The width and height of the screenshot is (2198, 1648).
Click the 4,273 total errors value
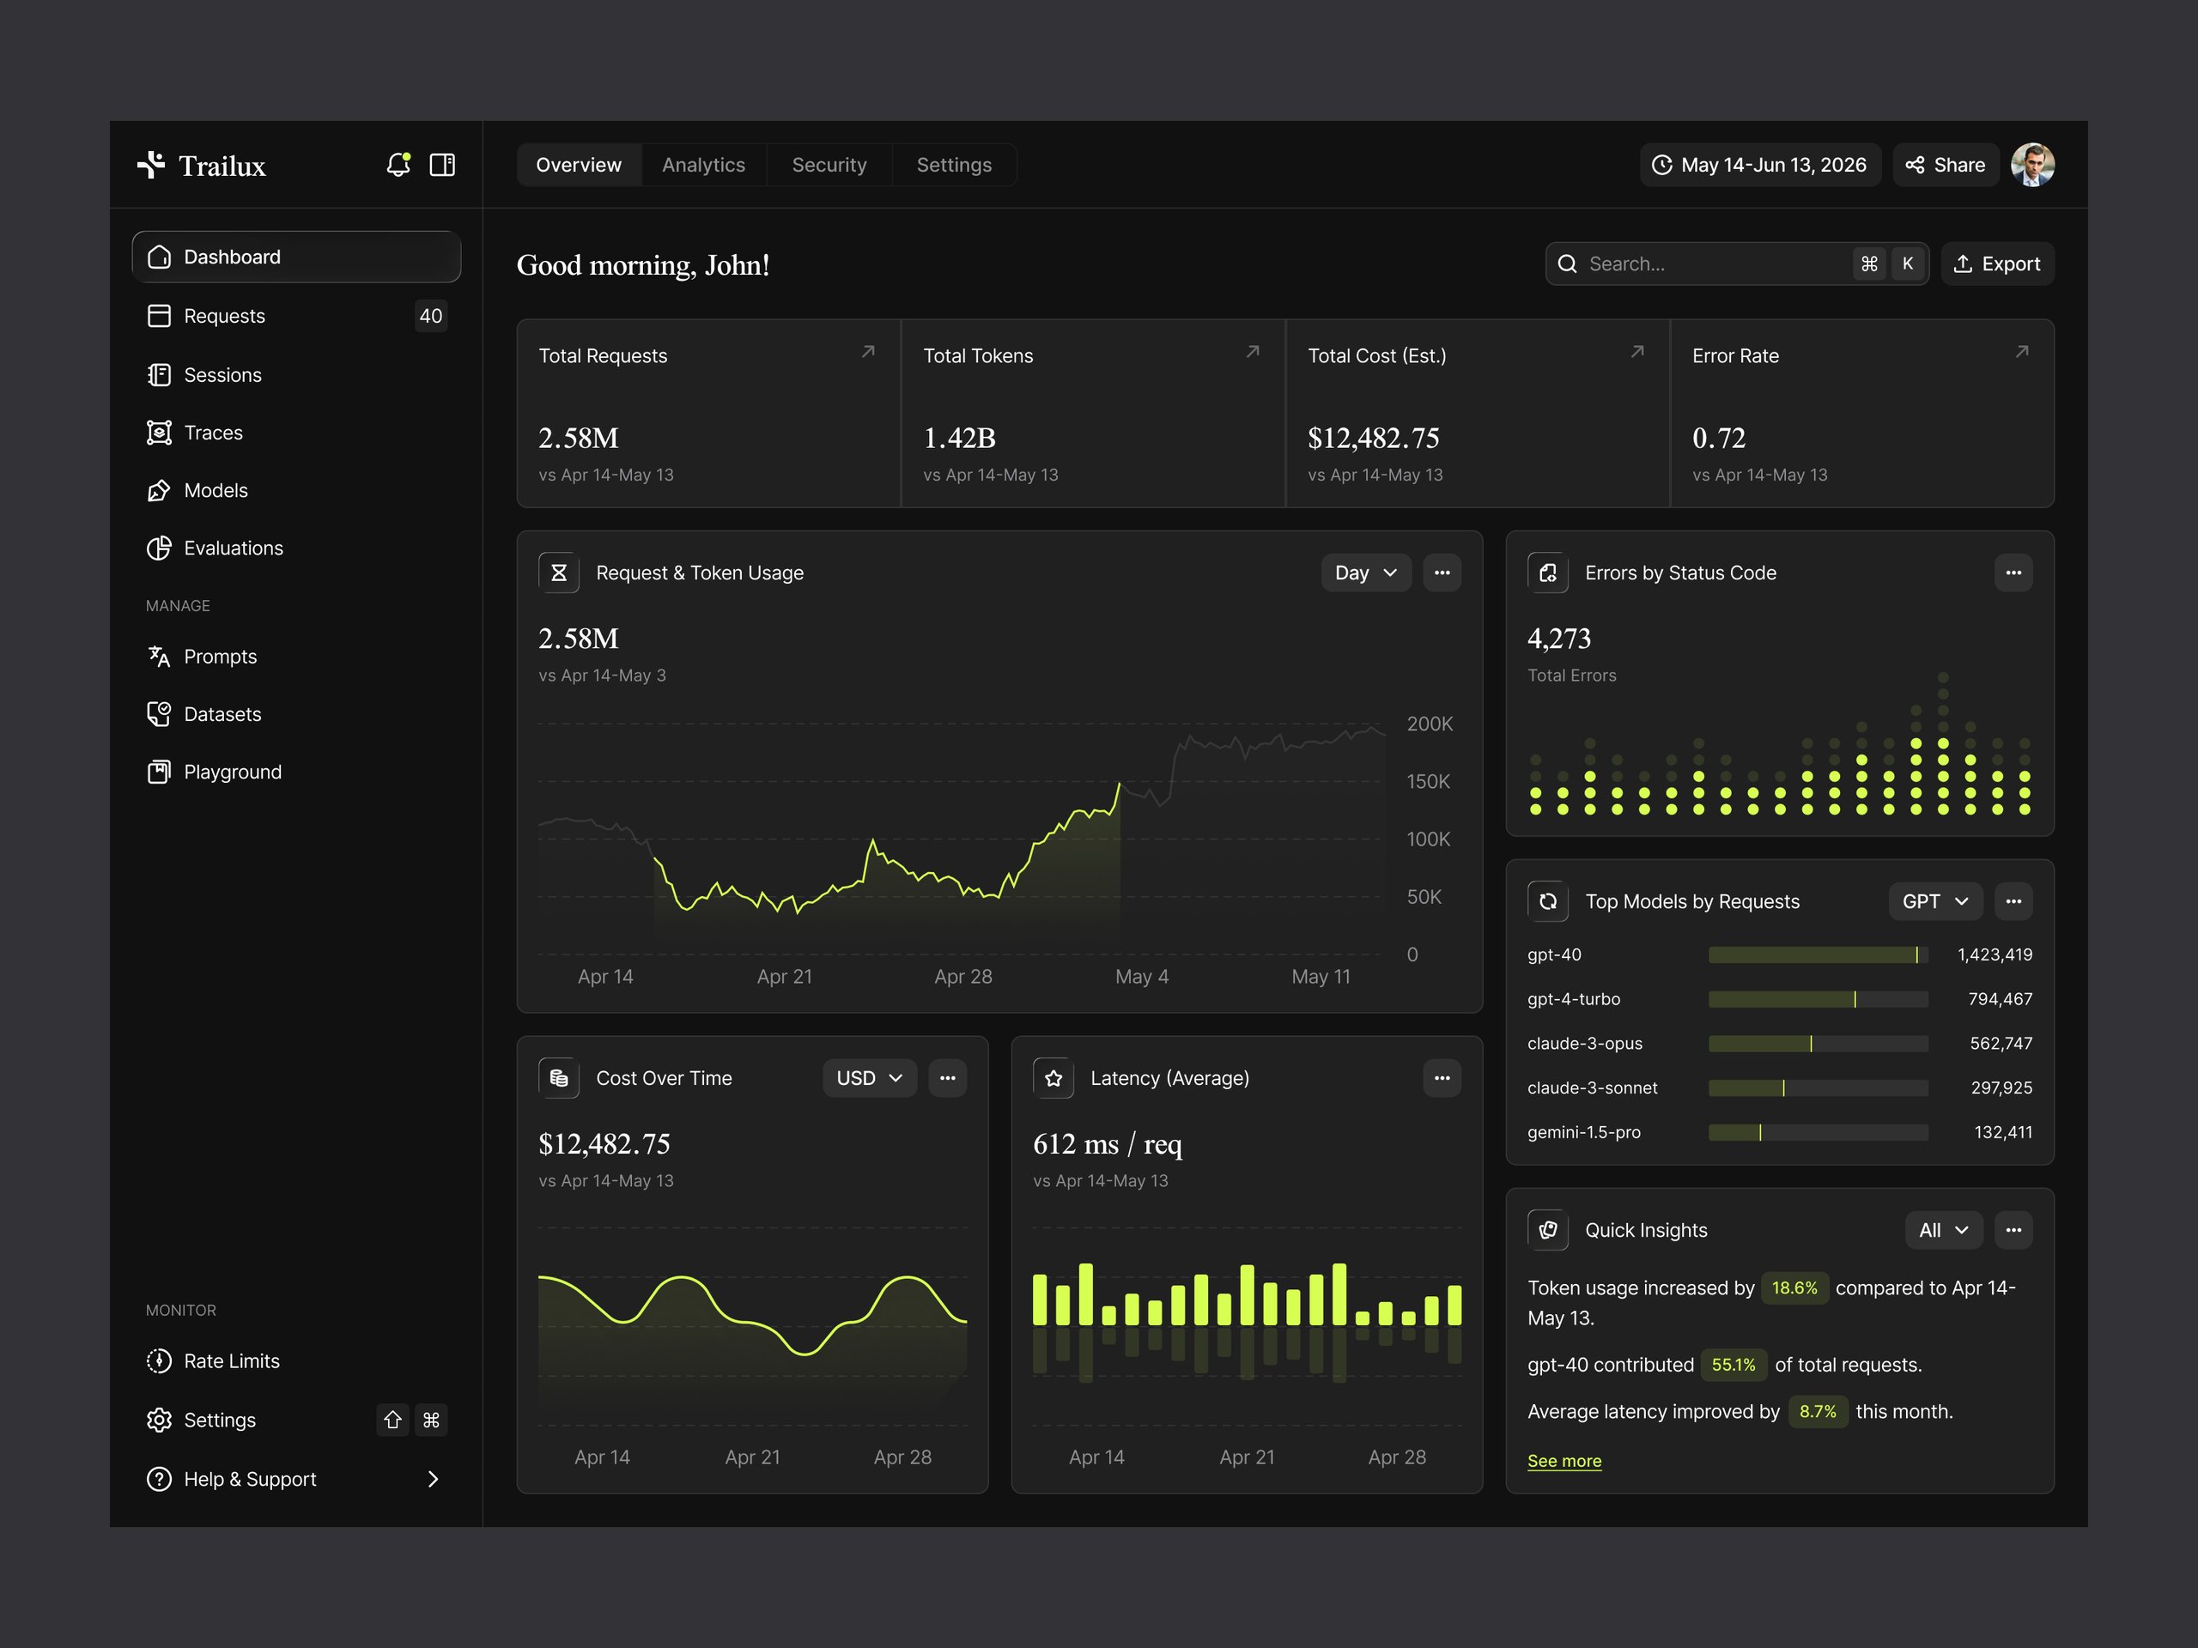point(1559,639)
